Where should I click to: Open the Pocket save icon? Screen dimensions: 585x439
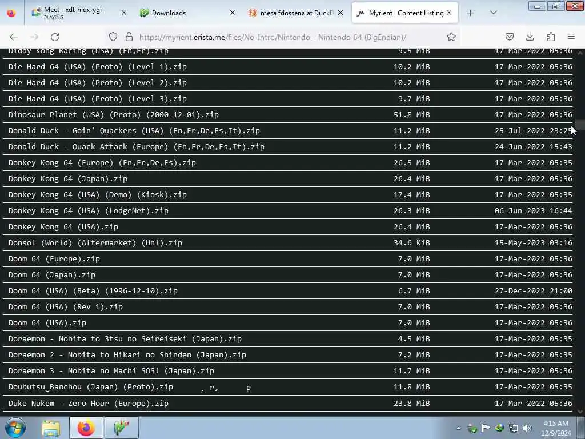click(509, 37)
